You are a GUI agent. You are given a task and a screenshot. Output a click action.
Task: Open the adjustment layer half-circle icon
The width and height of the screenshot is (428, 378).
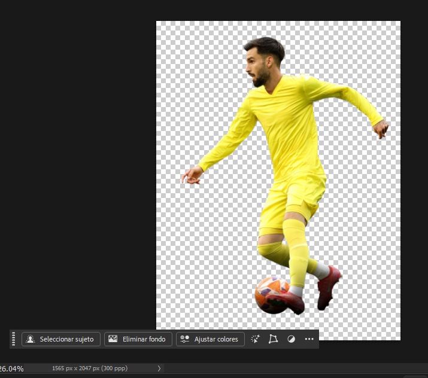tap(292, 339)
